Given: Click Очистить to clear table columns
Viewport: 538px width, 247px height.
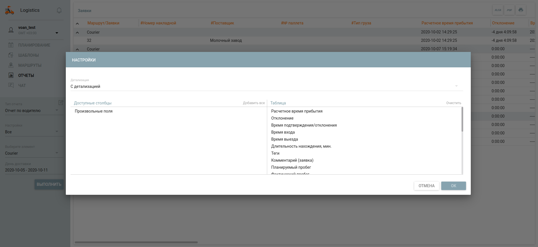Looking at the screenshot, I should pyautogui.click(x=453, y=103).
